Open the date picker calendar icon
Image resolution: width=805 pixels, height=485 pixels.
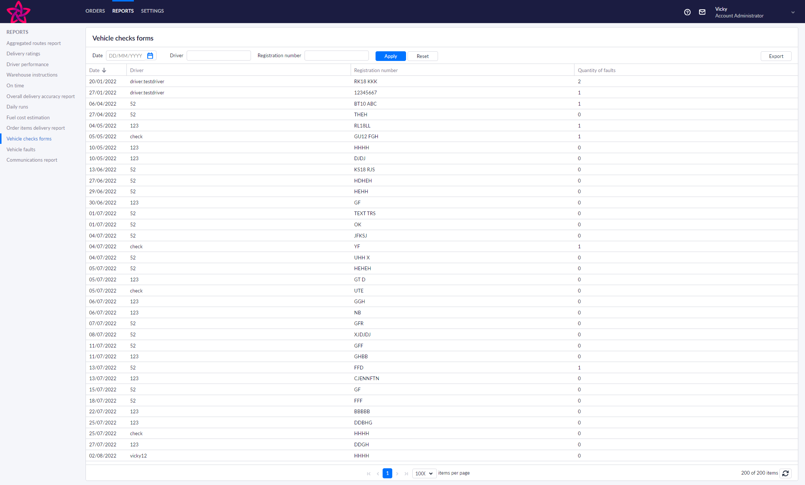150,56
